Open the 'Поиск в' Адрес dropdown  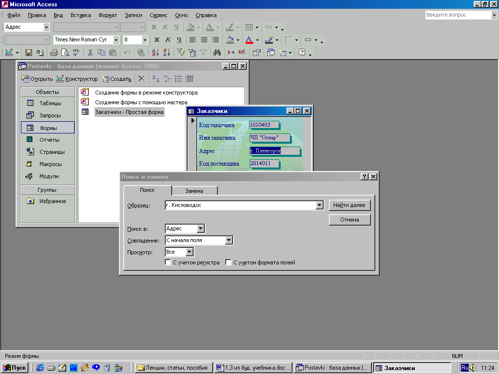(200, 228)
